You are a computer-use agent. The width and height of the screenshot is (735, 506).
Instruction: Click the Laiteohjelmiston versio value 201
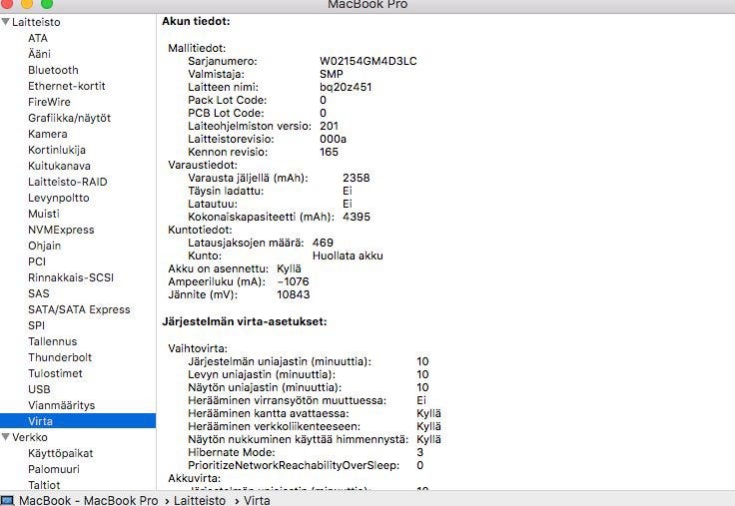click(330, 126)
